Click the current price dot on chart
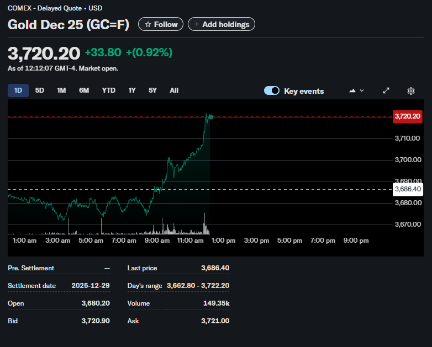This screenshot has height=347, width=432. pyautogui.click(x=211, y=117)
